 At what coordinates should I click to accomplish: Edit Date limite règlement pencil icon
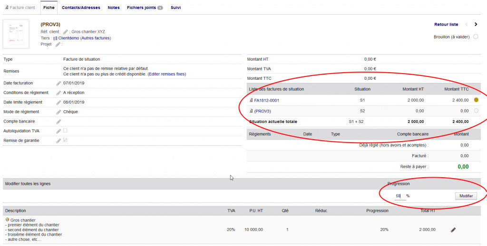pyautogui.click(x=58, y=103)
